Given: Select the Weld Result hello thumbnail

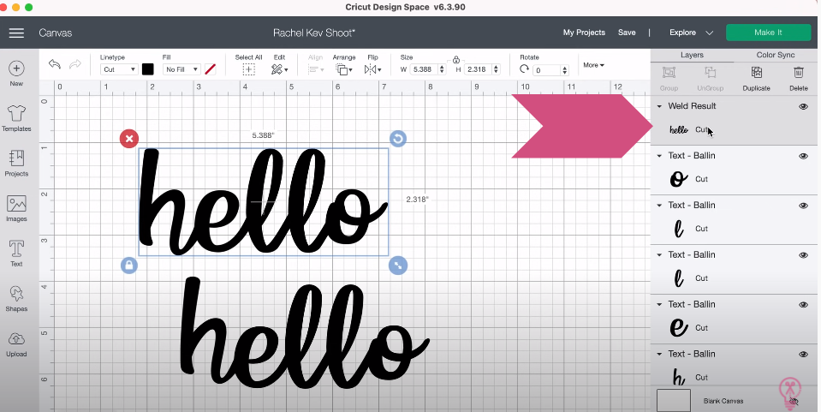Looking at the screenshot, I should click(x=679, y=129).
